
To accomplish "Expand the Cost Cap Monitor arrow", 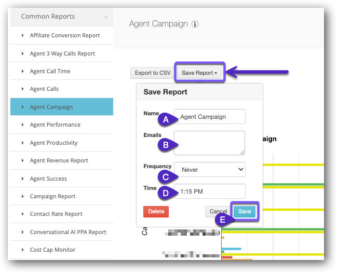I will point(22,250).
